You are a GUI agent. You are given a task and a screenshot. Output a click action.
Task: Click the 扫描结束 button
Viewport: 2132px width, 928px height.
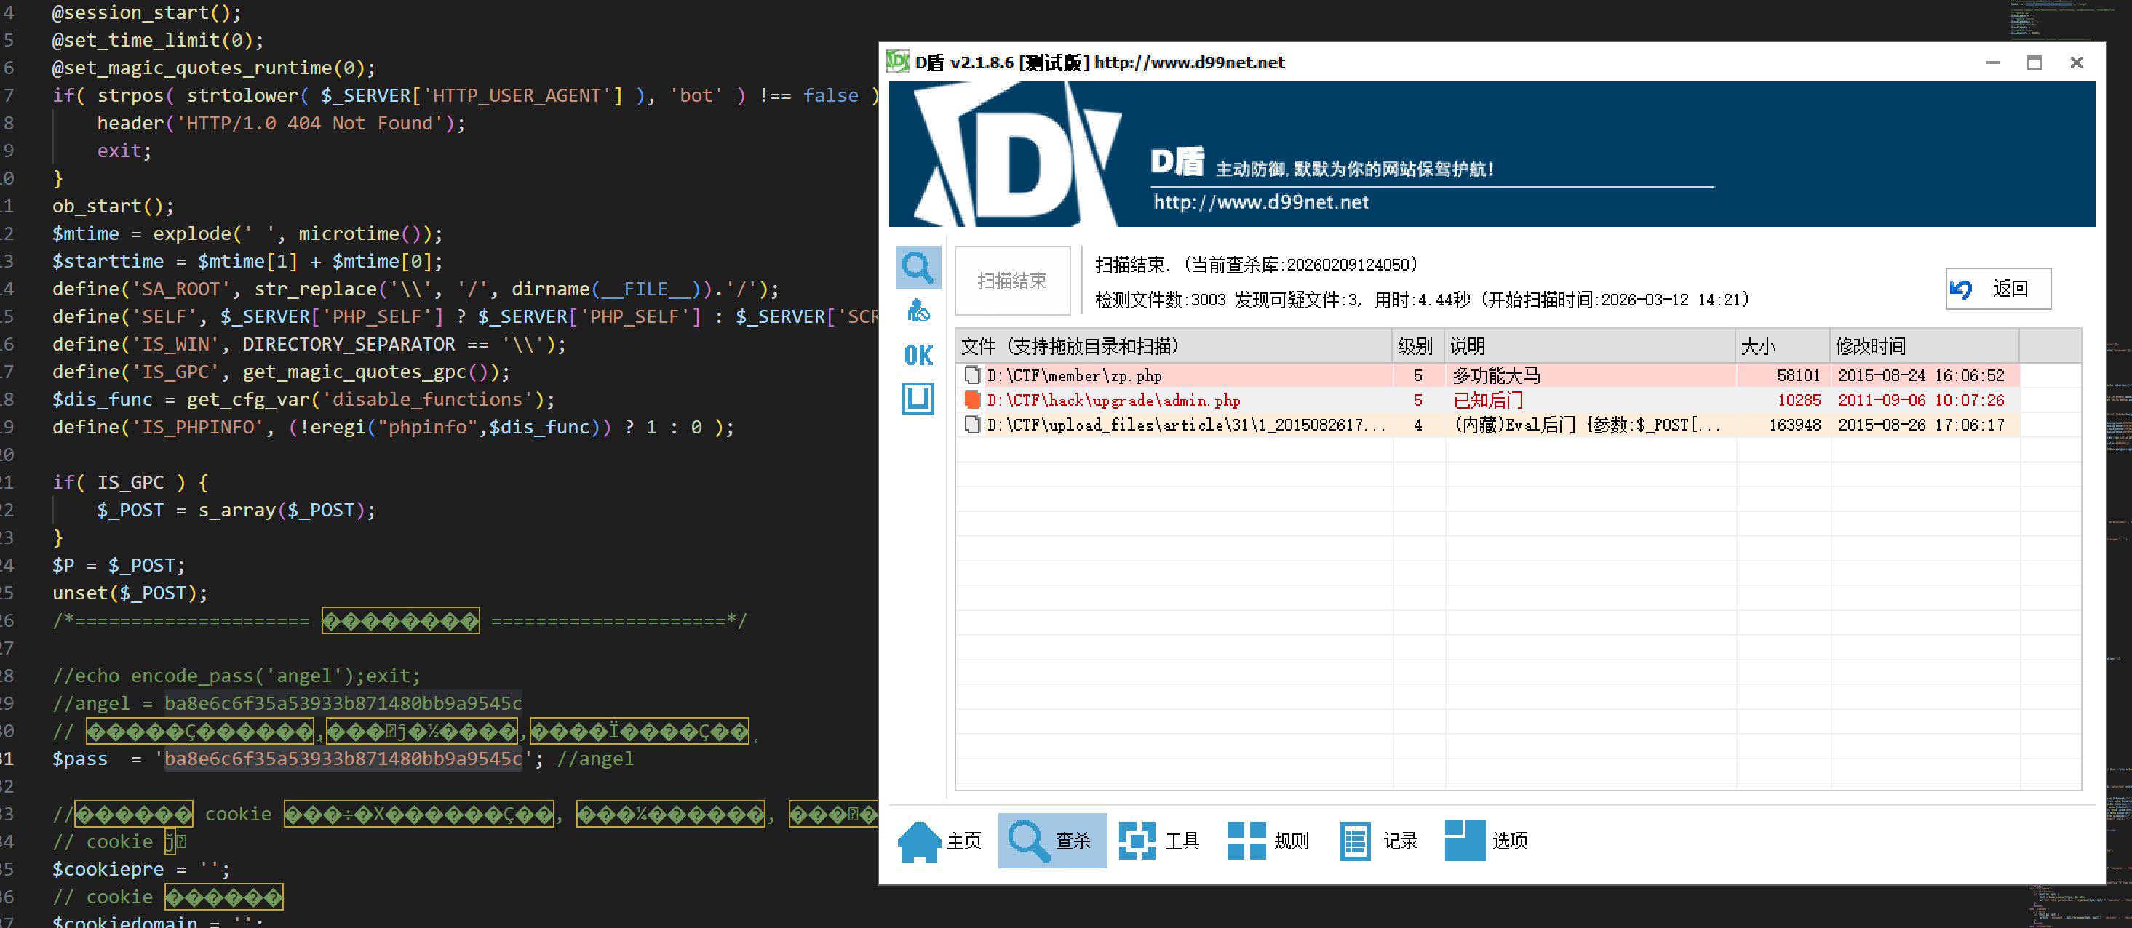(1011, 281)
